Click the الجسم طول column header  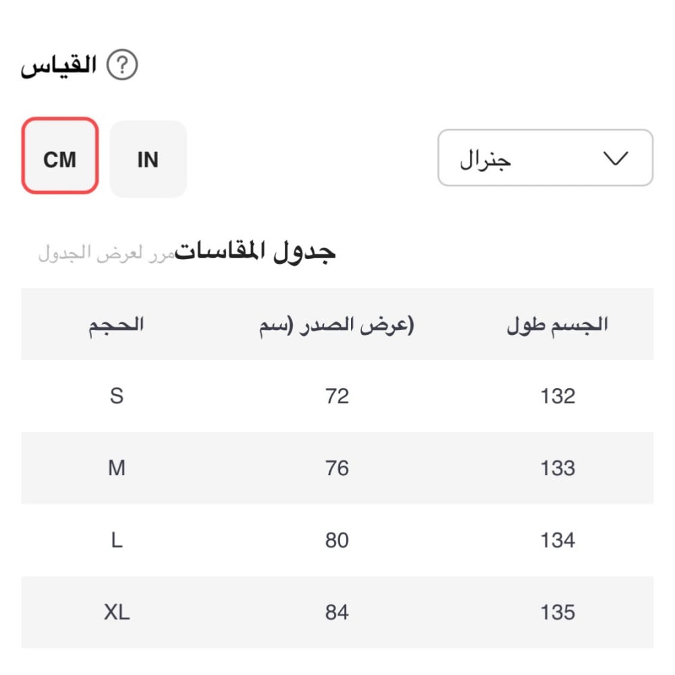coord(558,325)
